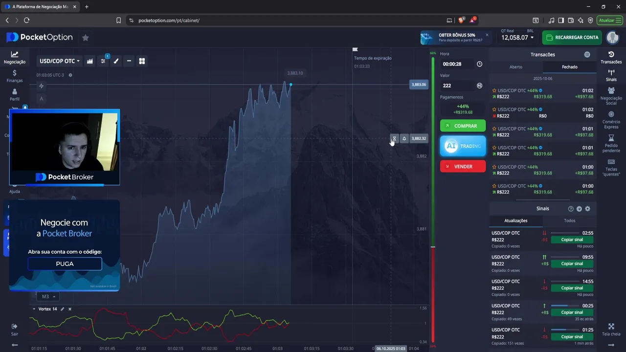Open the Sinais Telegram icon

579,209
